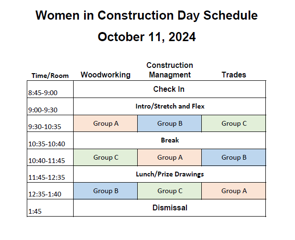Click Group B in the 12:35-1:40 row
295x240 pixels.
point(106,191)
